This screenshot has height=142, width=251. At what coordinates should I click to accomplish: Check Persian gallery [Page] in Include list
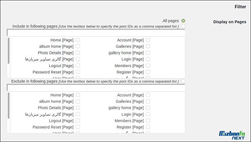(78, 59)
